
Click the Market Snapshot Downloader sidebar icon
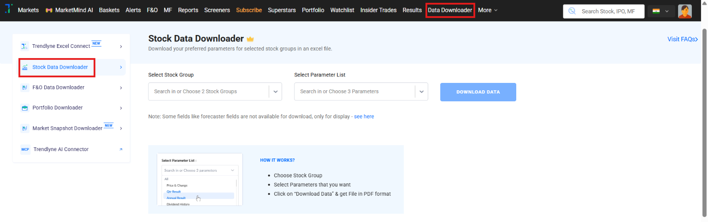pyautogui.click(x=25, y=129)
